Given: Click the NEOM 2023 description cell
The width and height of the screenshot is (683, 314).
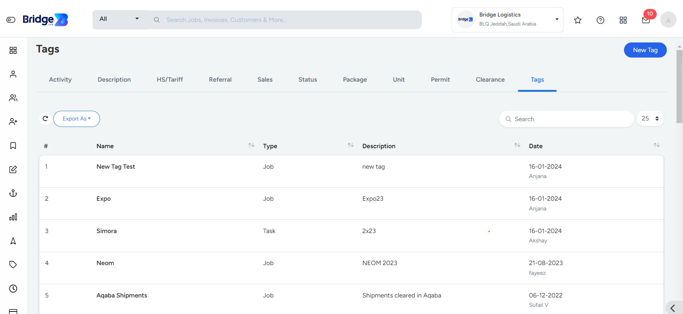Looking at the screenshot, I should click(x=380, y=263).
